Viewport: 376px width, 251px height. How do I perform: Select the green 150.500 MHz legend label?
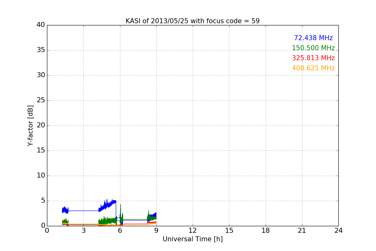click(x=313, y=48)
